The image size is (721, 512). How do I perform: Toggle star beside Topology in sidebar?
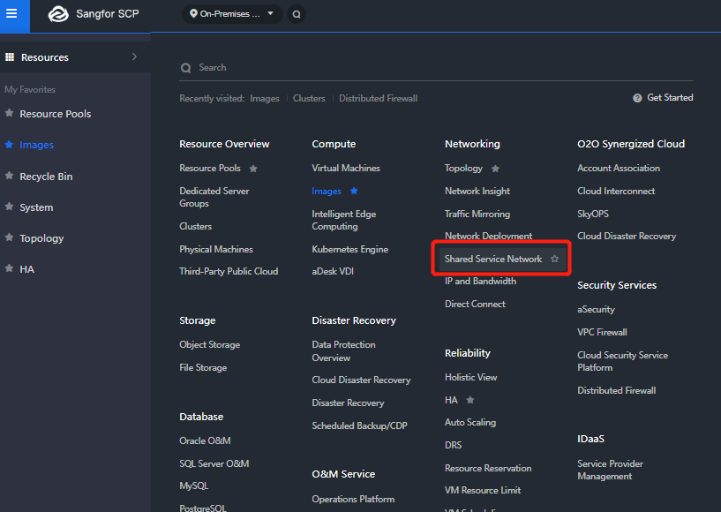tap(9, 237)
